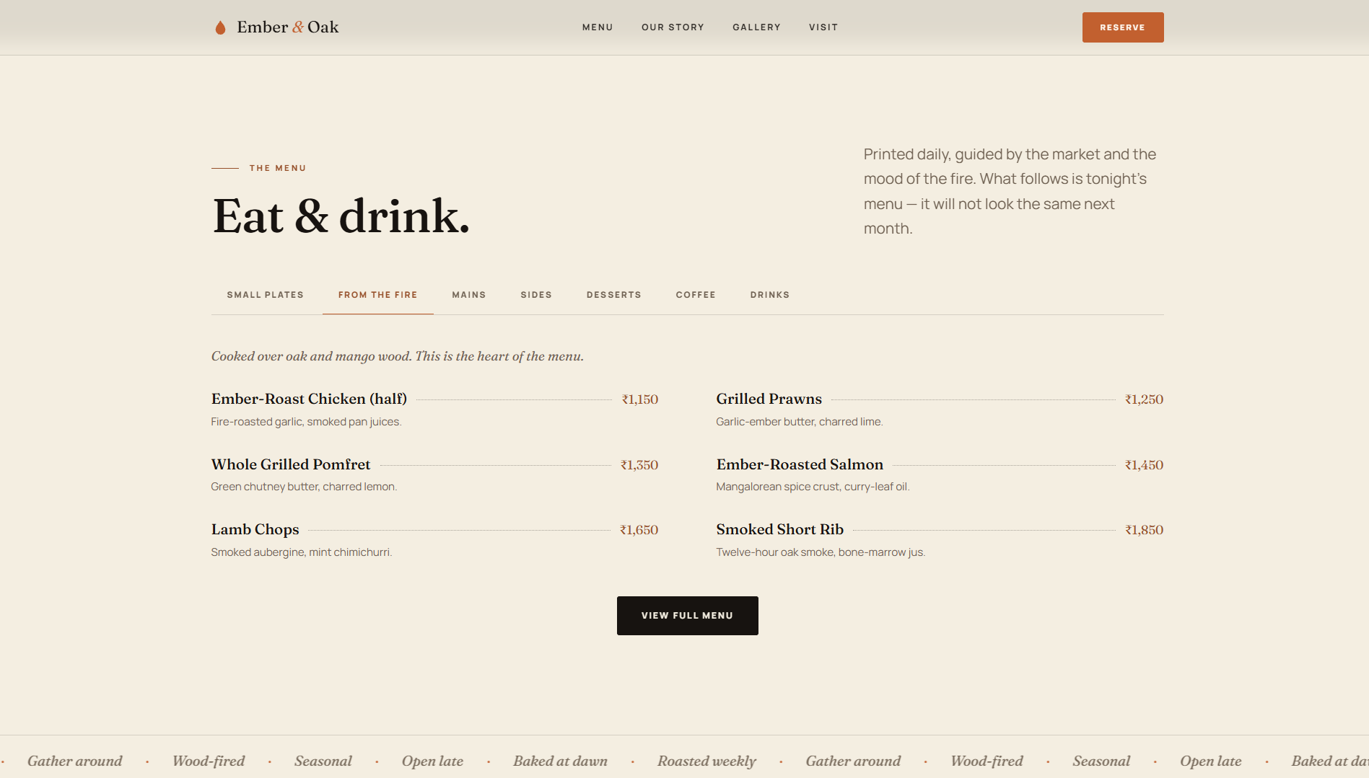Select the Smoked Short Rib item name
Screen dimensions: 1369x778
[780, 529]
